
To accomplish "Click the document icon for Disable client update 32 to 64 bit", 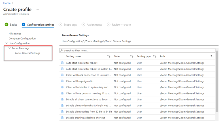I will click(x=62, y=112).
